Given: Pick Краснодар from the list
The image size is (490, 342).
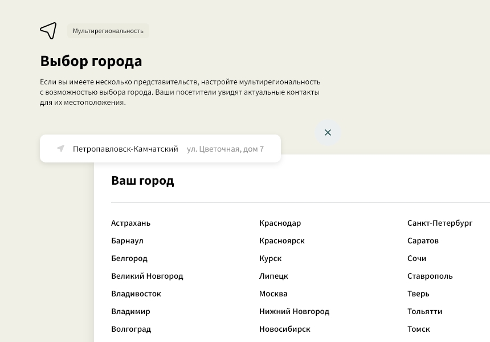Looking at the screenshot, I should [280, 223].
